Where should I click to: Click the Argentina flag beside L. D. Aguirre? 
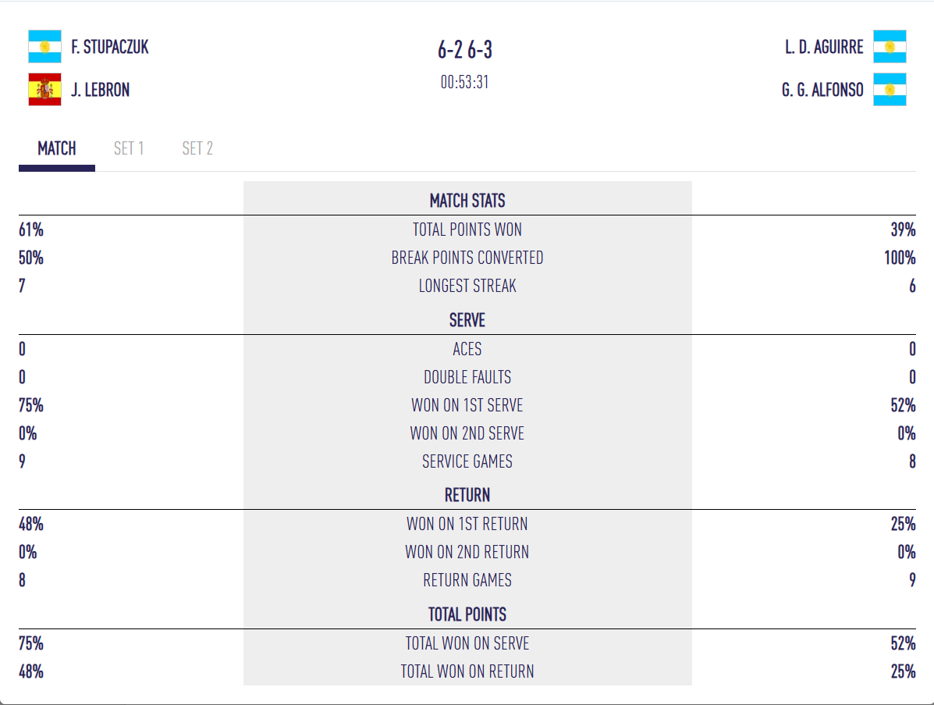(890, 47)
